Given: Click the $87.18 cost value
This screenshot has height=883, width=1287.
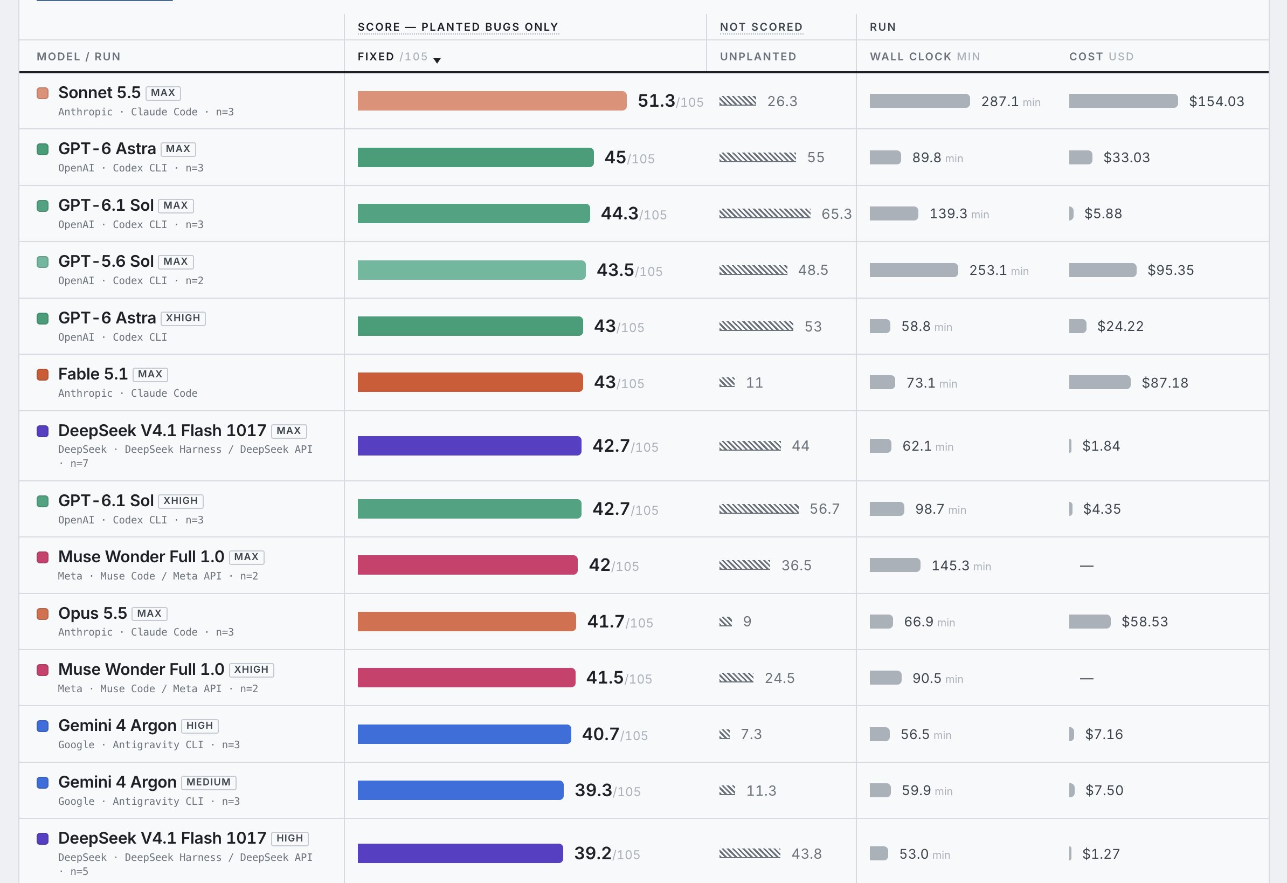Looking at the screenshot, I should click(x=1165, y=383).
